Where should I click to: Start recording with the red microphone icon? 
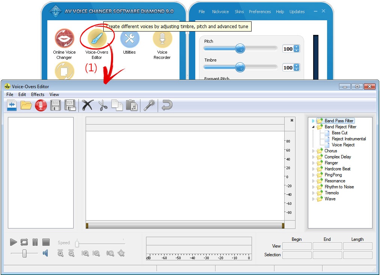[x=41, y=105]
